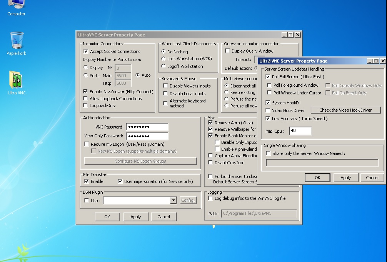Screen dimensions: 387x262
Task: Open the DSM Plugin dropdown list
Action: (173, 200)
